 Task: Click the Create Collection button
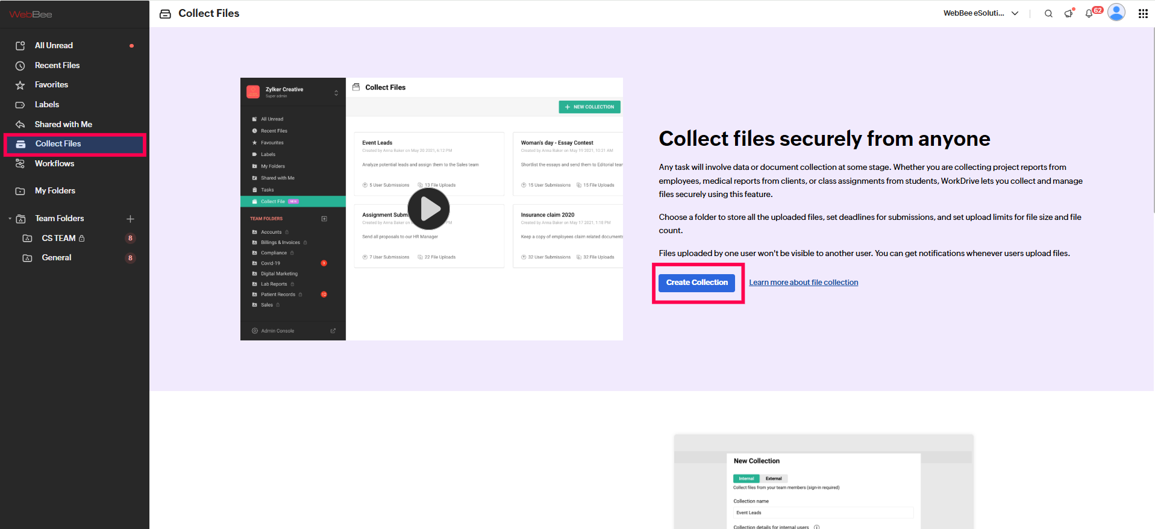tap(696, 283)
